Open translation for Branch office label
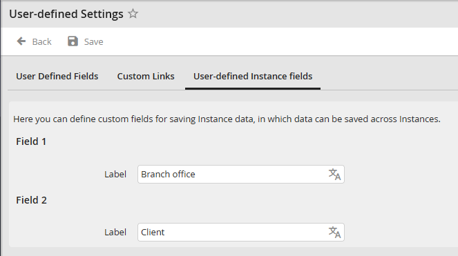The height and width of the screenshot is (256, 458). tap(334, 175)
